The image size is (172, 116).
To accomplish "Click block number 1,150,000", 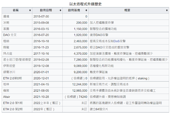I will point(81,29).
